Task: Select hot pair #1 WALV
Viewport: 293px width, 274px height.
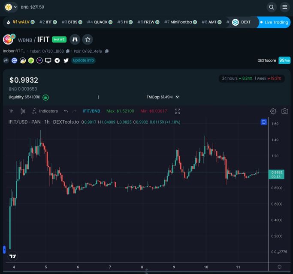Action: pos(24,22)
